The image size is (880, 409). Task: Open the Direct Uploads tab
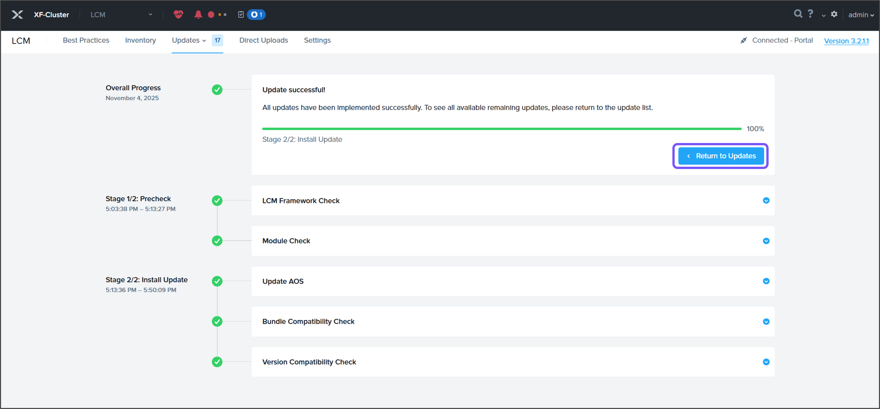click(263, 40)
